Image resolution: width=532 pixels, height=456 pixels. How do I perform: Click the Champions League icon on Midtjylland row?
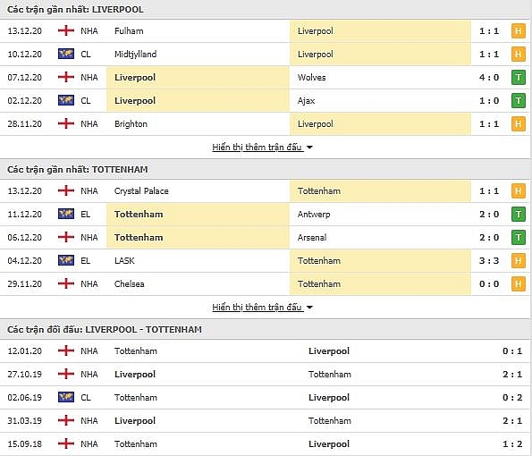pos(66,54)
